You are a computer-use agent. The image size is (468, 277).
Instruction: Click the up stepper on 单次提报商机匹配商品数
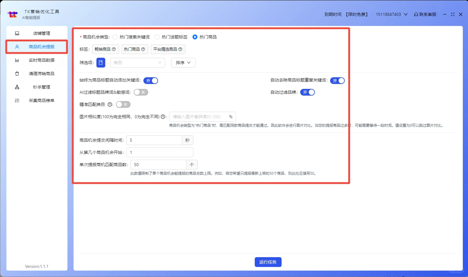[x=192, y=164]
